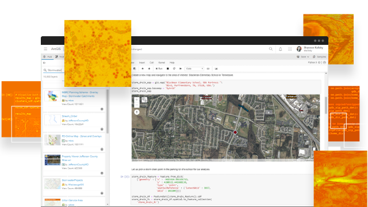Viewport: 368px width, 207px height.
Task: Open the StormwaterProjects layer link
Action: click(x=72, y=180)
